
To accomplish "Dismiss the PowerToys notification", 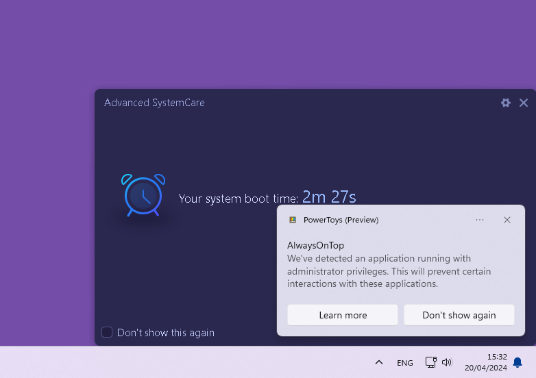I will click(507, 220).
